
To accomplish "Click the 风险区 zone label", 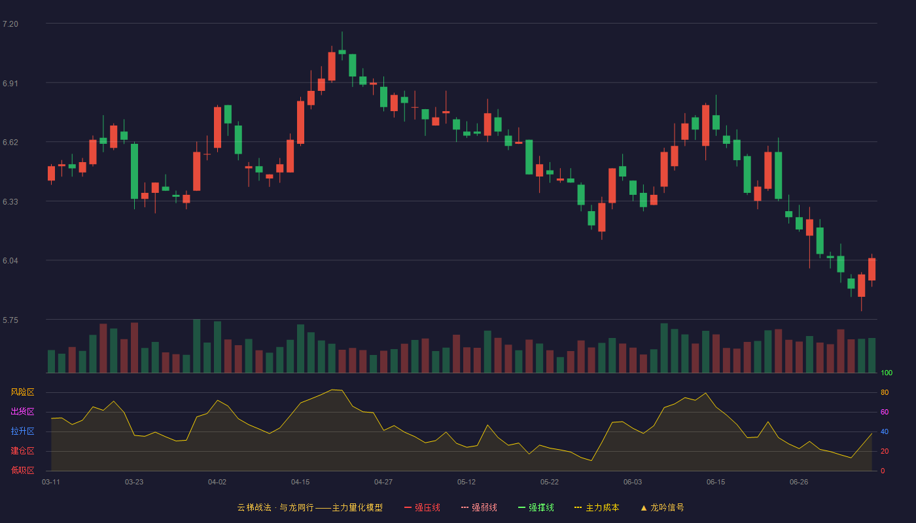I will point(22,392).
